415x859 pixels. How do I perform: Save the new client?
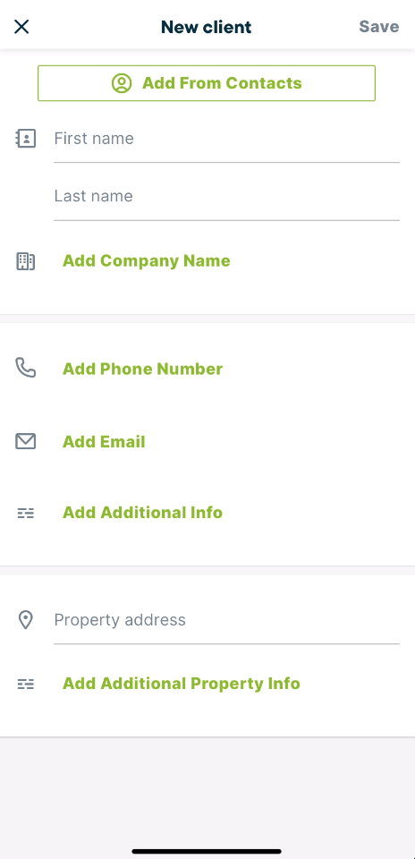point(379,26)
